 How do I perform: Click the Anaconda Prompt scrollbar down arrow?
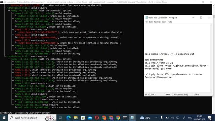214,113
